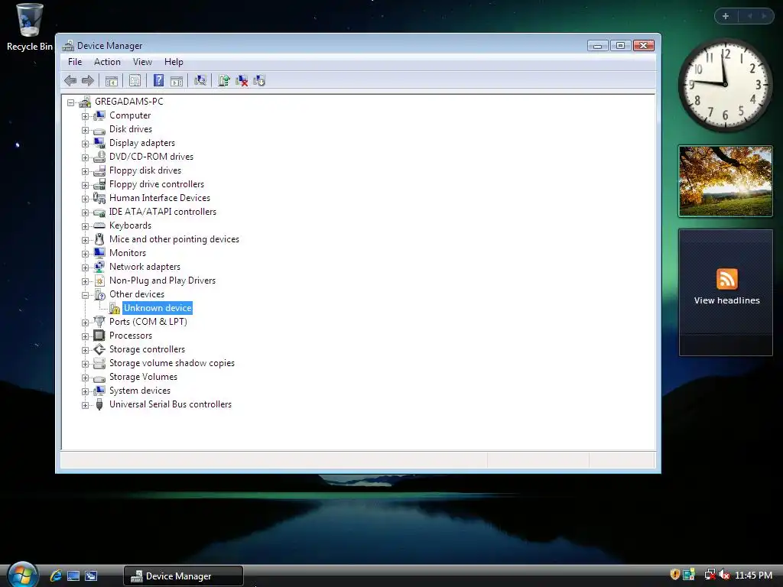Select Non-Plug and Play Drivers label
The image size is (783, 587).
tap(162, 281)
